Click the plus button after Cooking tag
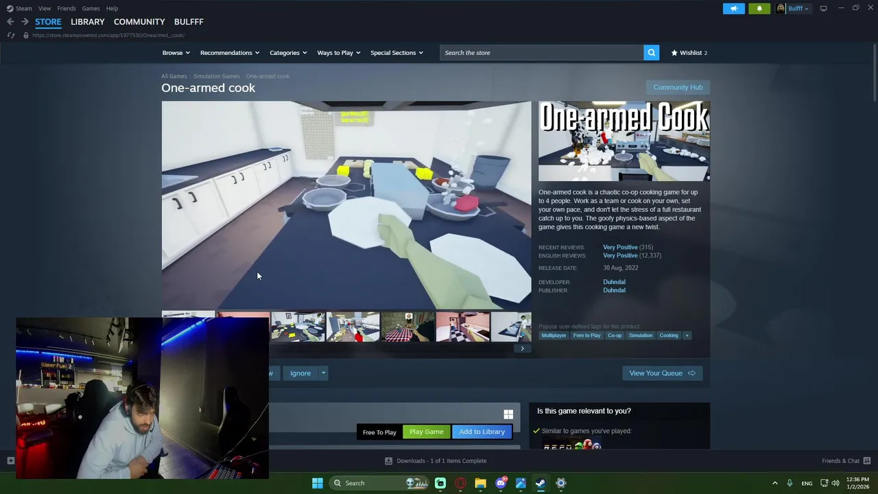 coord(687,336)
